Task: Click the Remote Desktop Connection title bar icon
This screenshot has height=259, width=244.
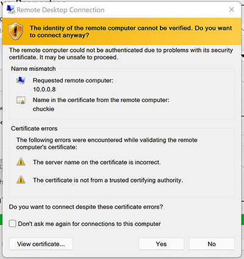Action: [x=10, y=10]
